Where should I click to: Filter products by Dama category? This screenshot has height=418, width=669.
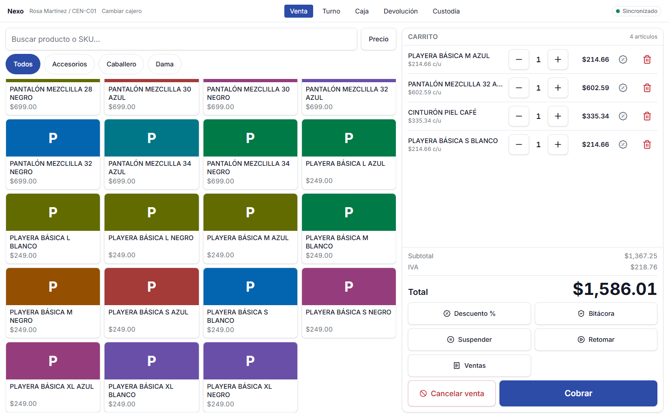(164, 64)
